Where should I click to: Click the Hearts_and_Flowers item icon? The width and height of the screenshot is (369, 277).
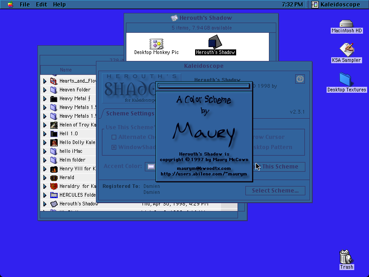[54, 81]
